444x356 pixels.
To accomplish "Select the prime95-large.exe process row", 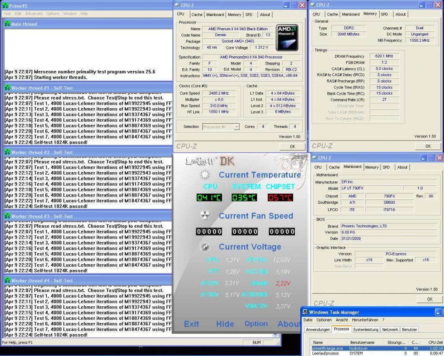I will click(377, 348).
